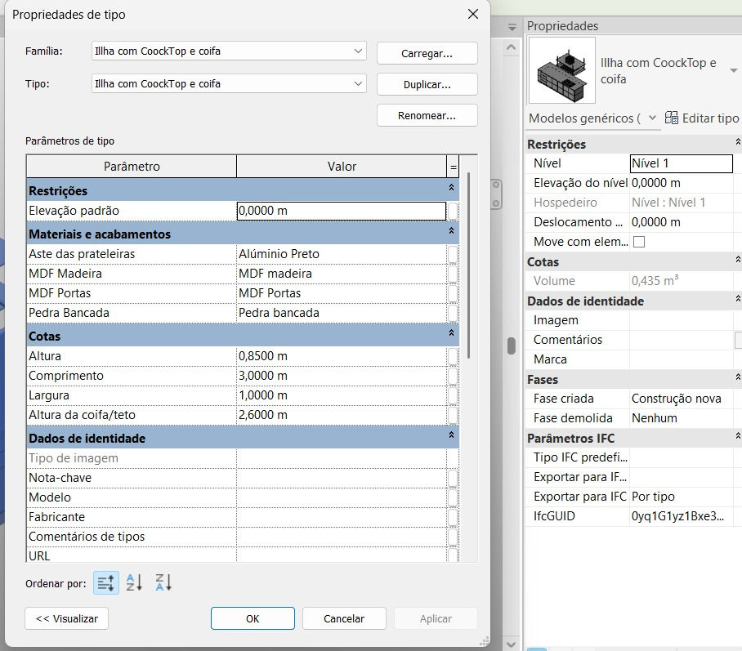
Task: Click the Renomear button
Action: click(427, 115)
